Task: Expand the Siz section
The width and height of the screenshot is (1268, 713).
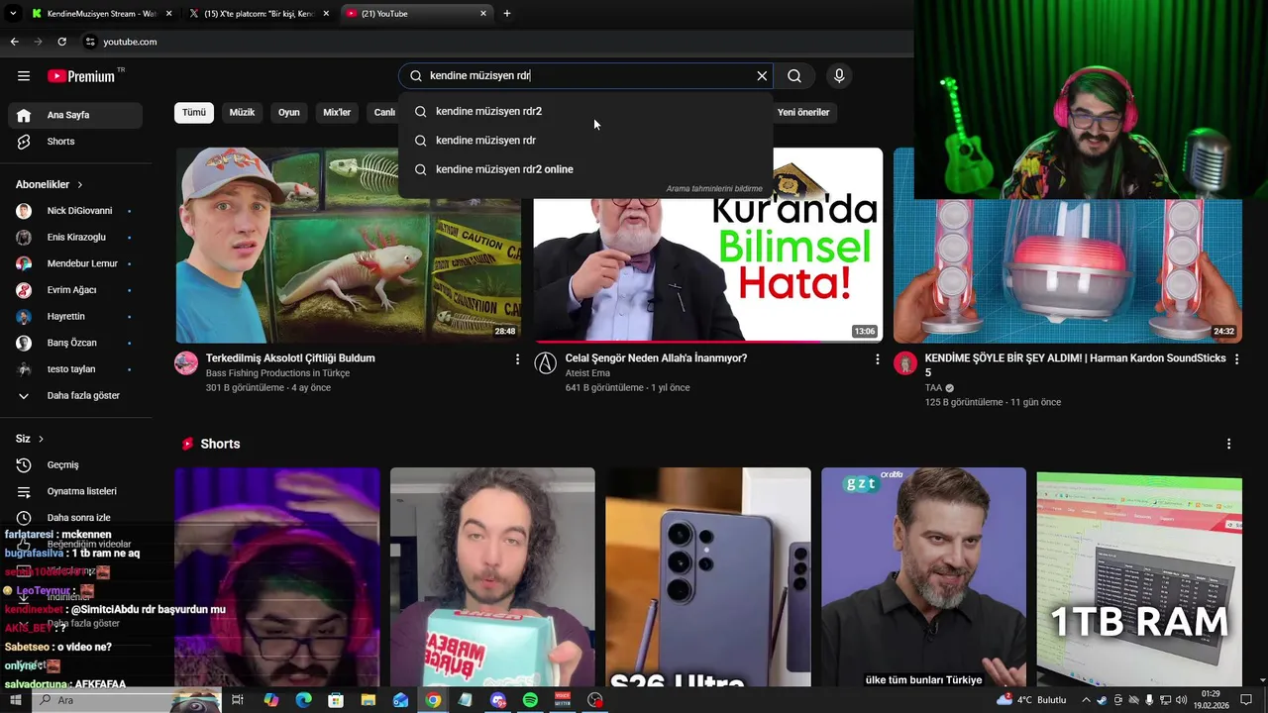Action: (30, 439)
